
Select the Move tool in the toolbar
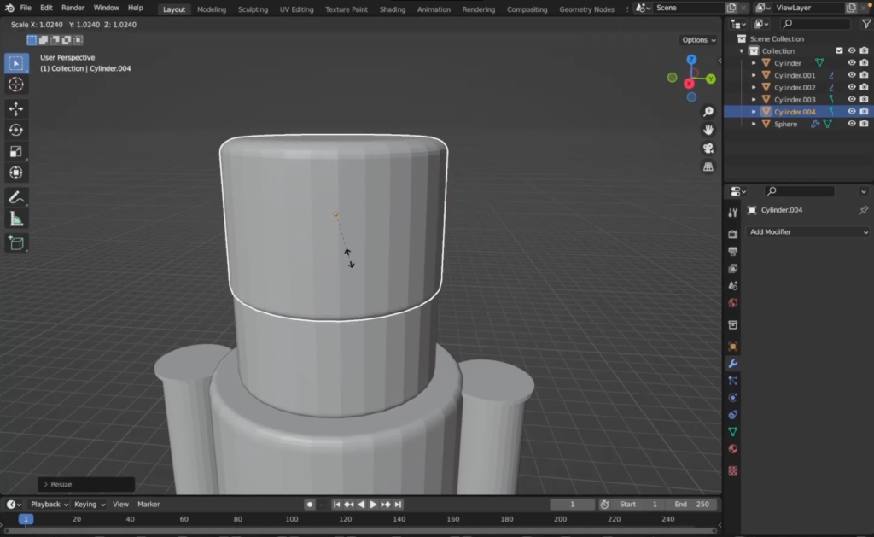[x=16, y=108]
